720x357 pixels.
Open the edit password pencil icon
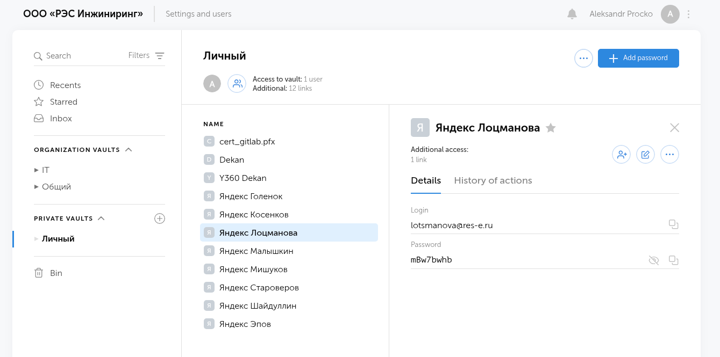coord(645,155)
